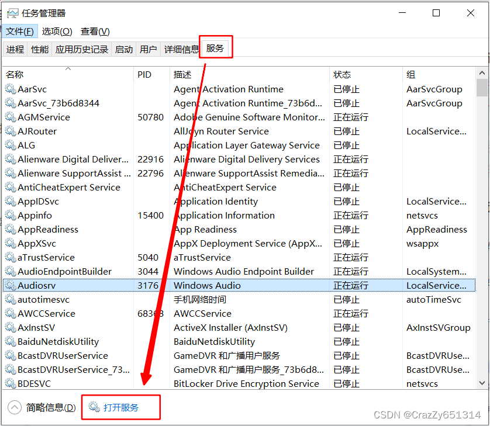Open the 文件(F) menu
Viewport: 490px width, 426px height.
pos(20,32)
